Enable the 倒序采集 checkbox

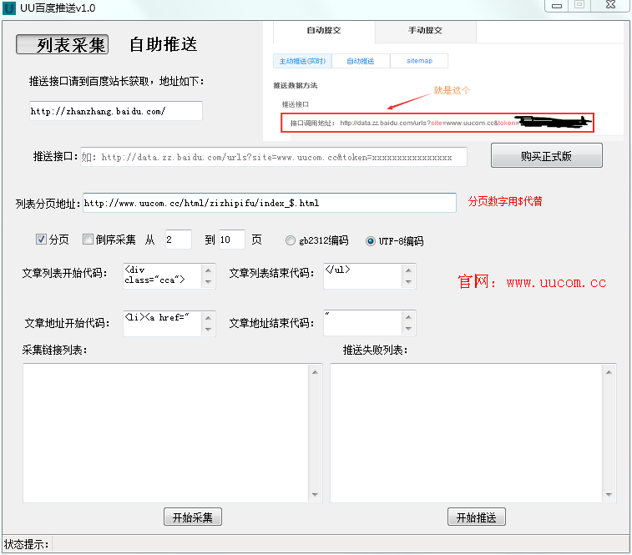click(x=88, y=240)
